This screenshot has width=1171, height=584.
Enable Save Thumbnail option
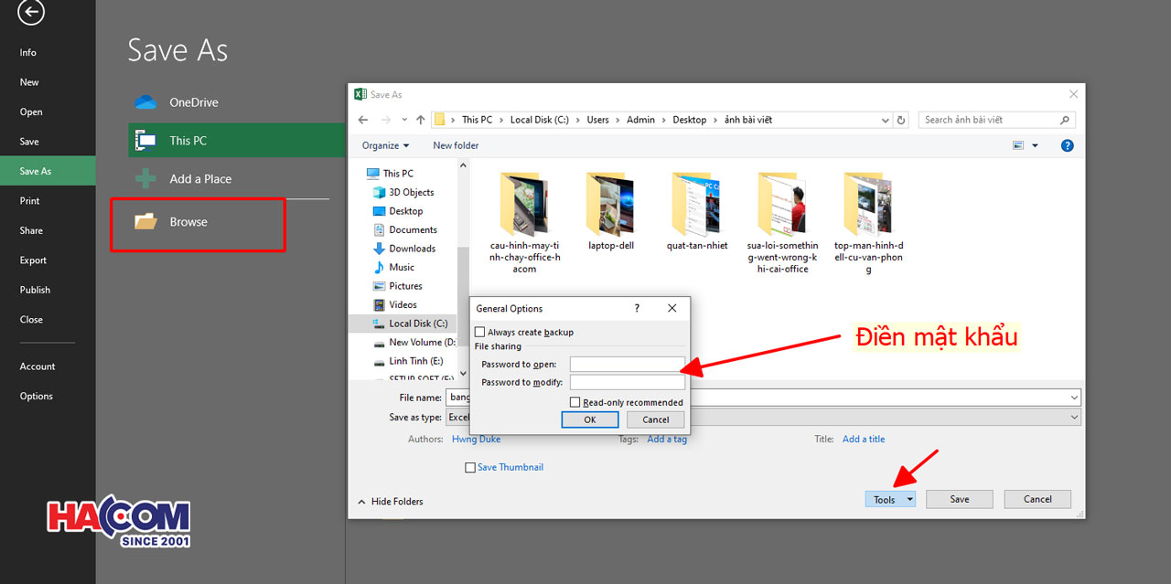[470, 467]
